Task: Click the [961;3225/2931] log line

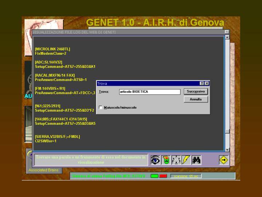Action: 48,106
